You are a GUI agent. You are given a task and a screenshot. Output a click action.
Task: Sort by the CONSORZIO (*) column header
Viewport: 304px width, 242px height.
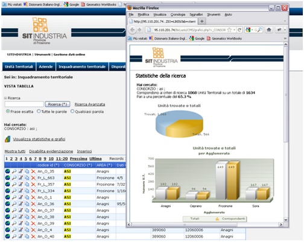(78, 165)
